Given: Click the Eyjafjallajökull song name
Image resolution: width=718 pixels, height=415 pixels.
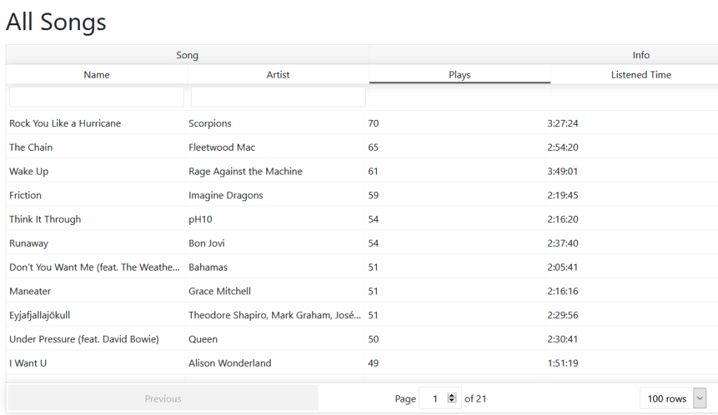Looking at the screenshot, I should coord(40,315).
